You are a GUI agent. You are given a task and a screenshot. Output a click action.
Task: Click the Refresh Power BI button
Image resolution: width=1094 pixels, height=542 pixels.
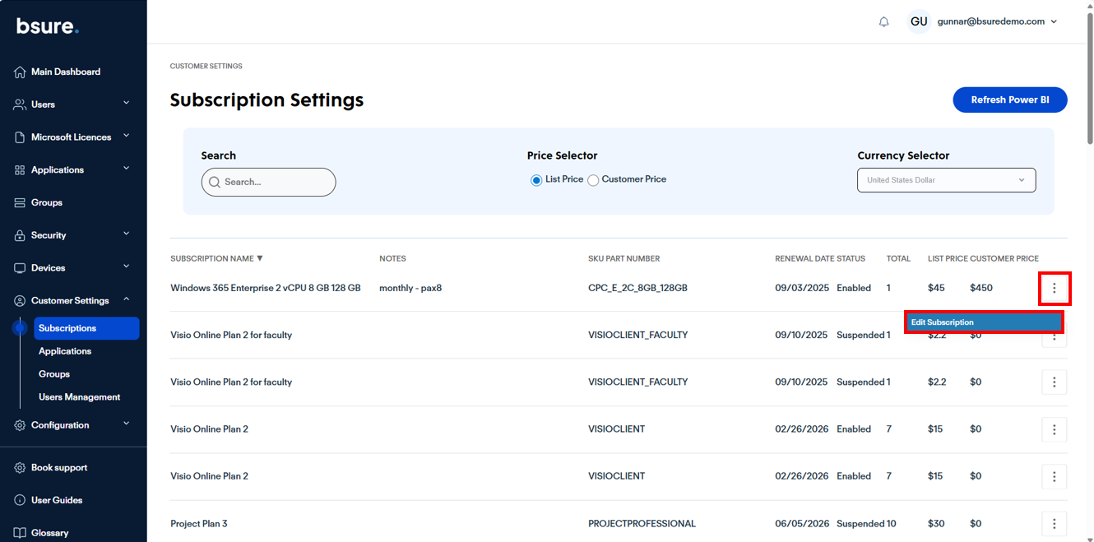1009,100
